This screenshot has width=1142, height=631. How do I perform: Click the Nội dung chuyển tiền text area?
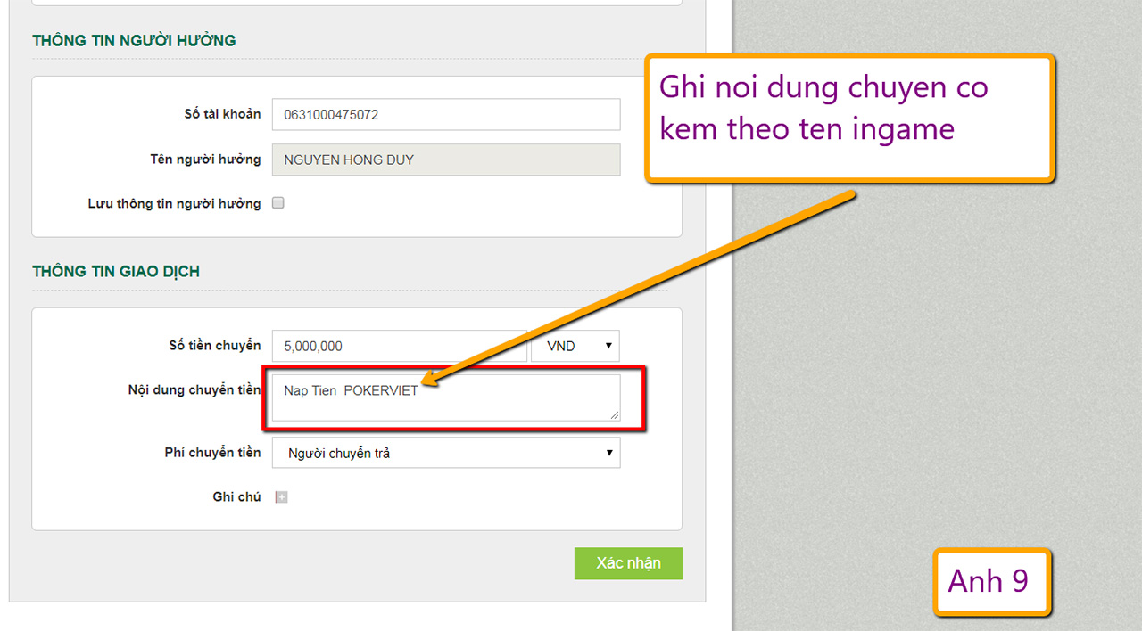(446, 397)
